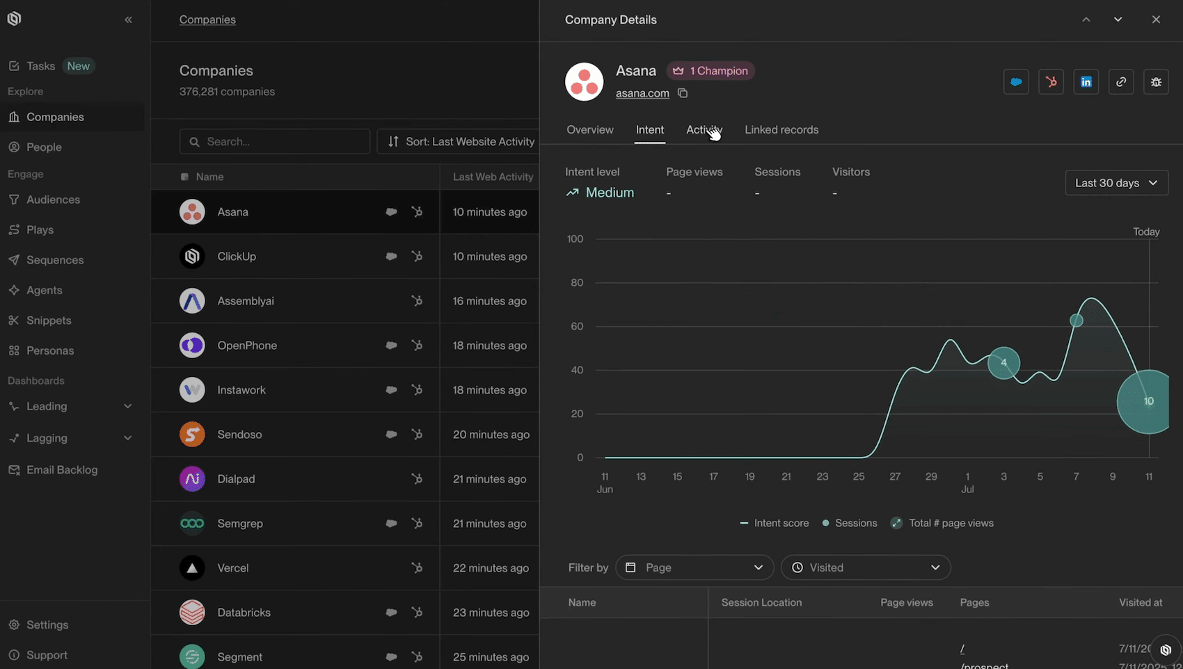Screen dimensions: 1183x669
Task: Click the Companies breadcrumb link
Action: 207,19
